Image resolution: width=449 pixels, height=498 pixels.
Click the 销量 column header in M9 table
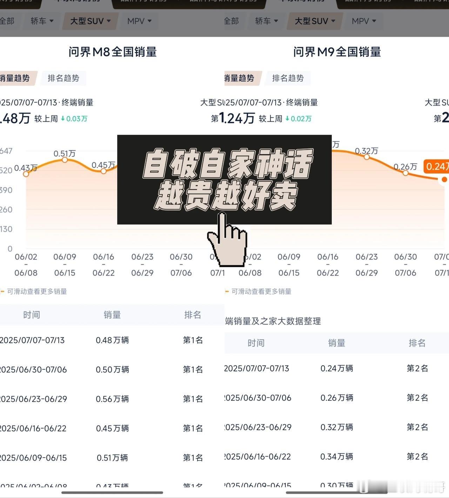(x=337, y=343)
